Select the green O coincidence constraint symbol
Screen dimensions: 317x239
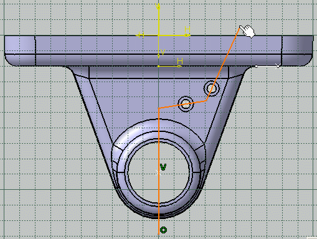click(x=164, y=230)
